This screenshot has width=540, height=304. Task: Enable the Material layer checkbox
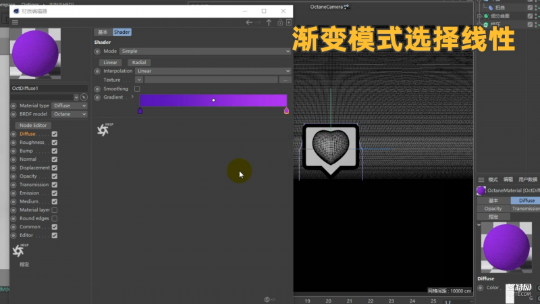[55, 210]
